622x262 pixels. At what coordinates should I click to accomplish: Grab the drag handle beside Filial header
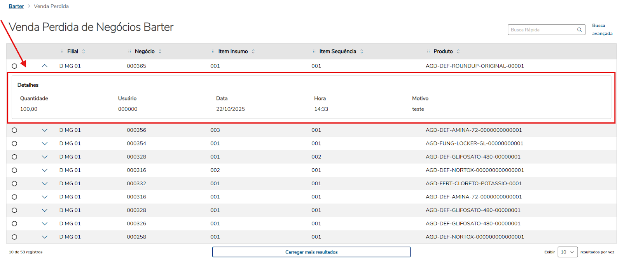[62, 52]
